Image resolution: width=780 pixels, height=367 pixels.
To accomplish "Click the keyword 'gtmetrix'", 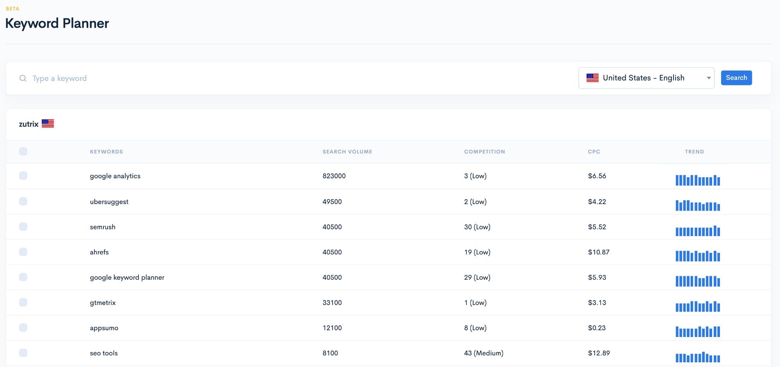I will point(103,303).
